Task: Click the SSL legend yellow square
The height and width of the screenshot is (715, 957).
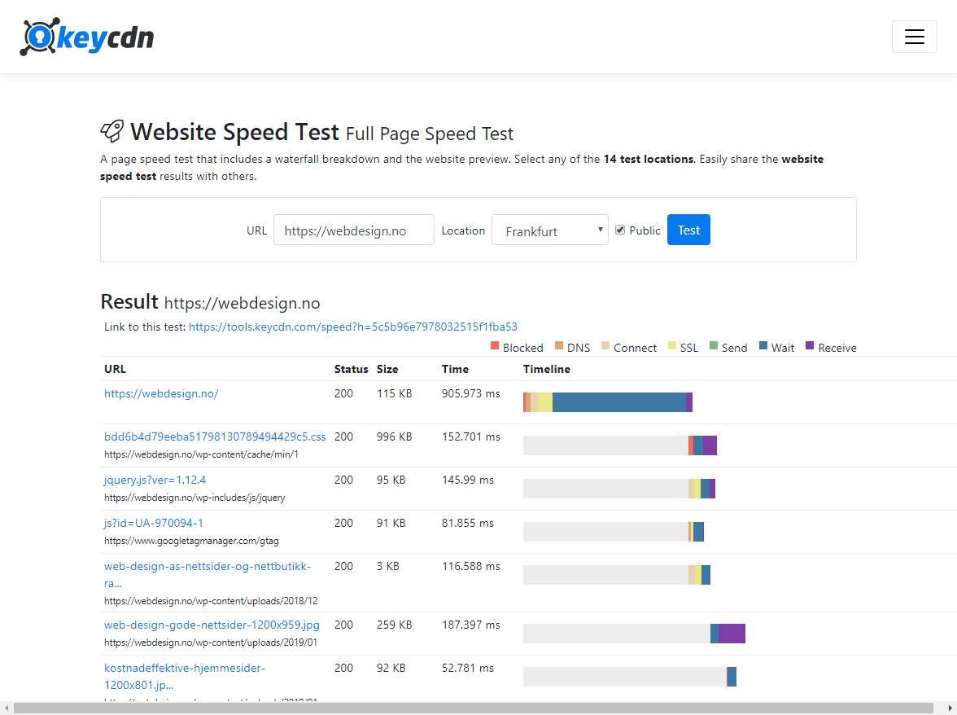Action: pos(671,346)
